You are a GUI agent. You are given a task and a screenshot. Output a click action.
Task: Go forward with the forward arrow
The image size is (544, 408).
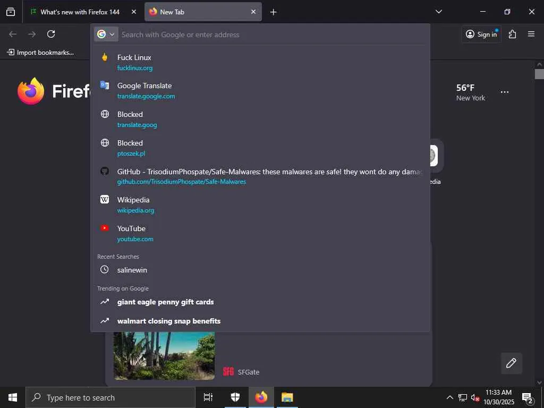(32, 34)
